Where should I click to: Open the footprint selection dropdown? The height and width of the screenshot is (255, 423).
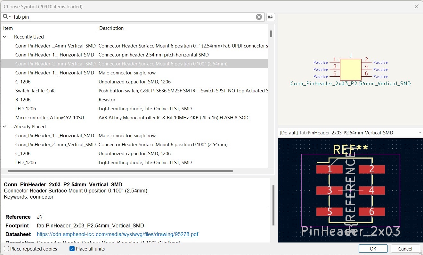(420, 132)
